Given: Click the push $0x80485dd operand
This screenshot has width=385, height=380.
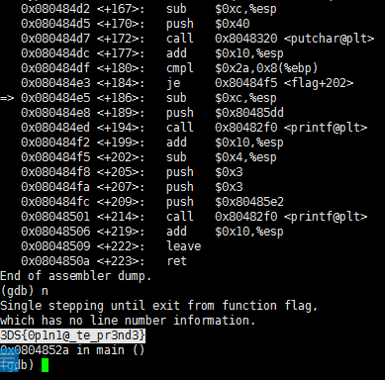Looking at the screenshot, I should pyautogui.click(x=249, y=113).
